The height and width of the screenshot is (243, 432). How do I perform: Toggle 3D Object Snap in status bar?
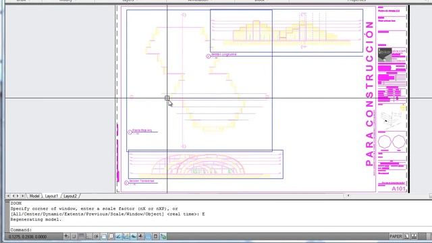coord(111,236)
